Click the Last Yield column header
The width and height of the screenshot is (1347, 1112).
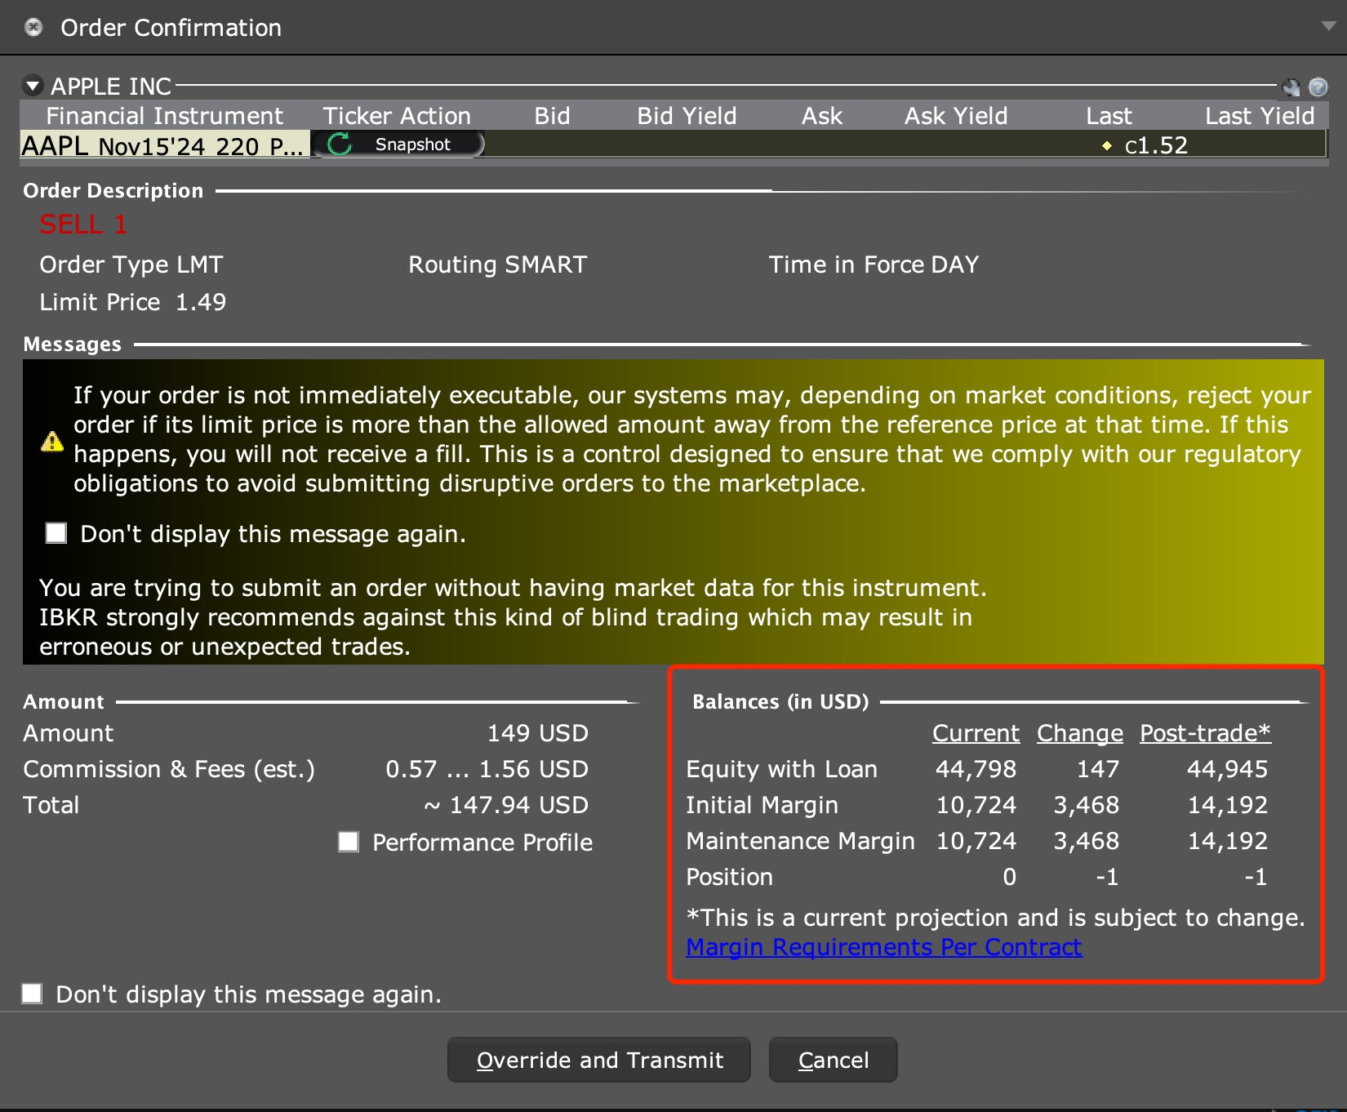[x=1260, y=116]
